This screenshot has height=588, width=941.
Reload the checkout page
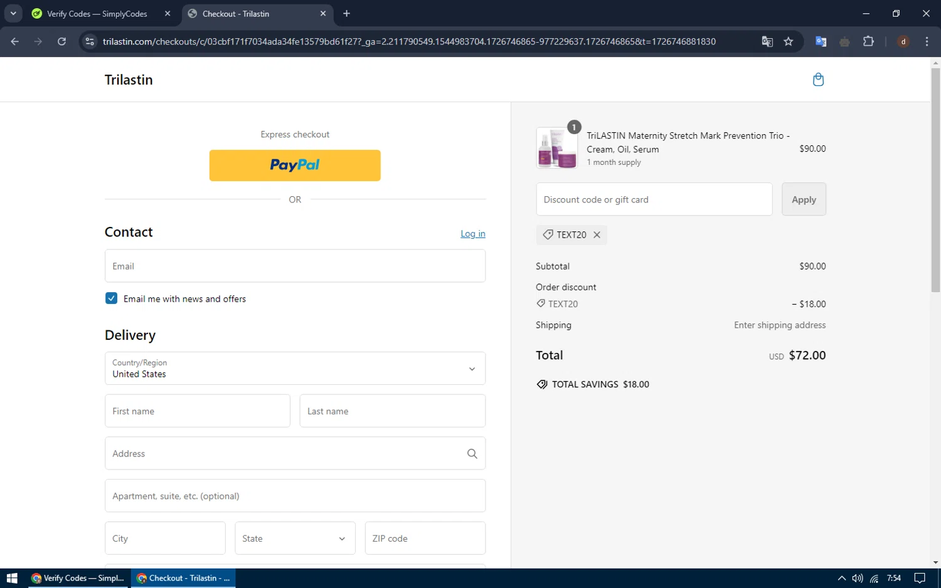61,41
